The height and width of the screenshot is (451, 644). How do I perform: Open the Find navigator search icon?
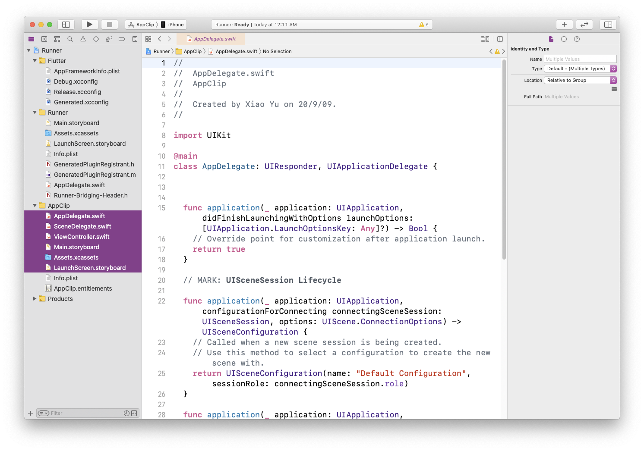tap(70, 39)
